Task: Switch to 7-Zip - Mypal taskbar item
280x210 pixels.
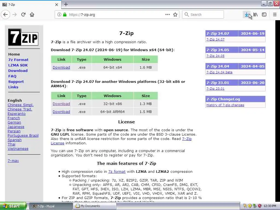Action: click(x=51, y=206)
